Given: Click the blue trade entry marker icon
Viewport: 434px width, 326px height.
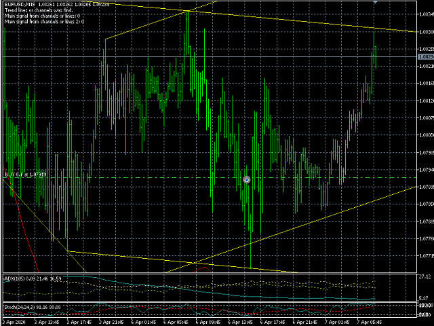Looking at the screenshot, I should tap(247, 180).
